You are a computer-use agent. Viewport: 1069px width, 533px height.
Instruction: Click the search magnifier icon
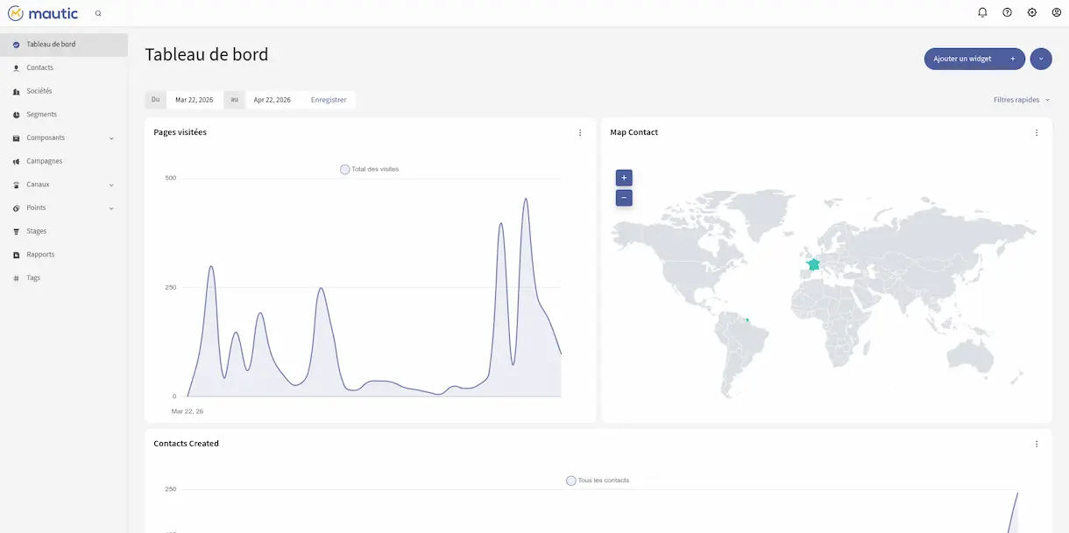(x=98, y=14)
